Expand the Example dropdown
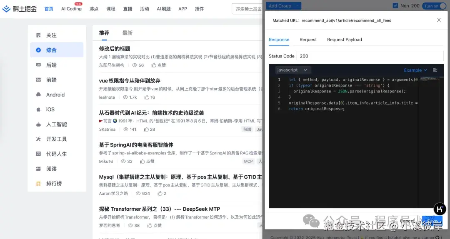Viewport: 450px width, 239px height. 415,70
